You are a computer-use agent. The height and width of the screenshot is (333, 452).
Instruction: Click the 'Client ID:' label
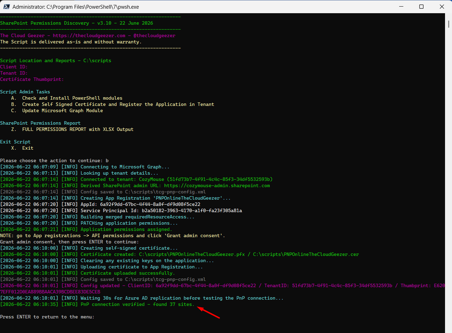click(x=14, y=67)
